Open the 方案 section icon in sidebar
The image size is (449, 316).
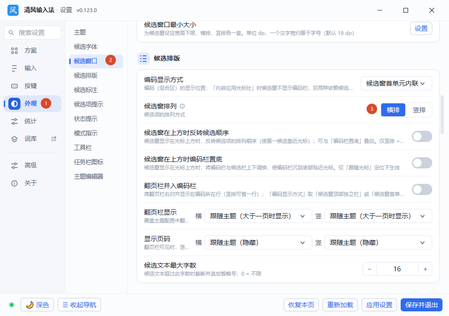tap(14, 51)
